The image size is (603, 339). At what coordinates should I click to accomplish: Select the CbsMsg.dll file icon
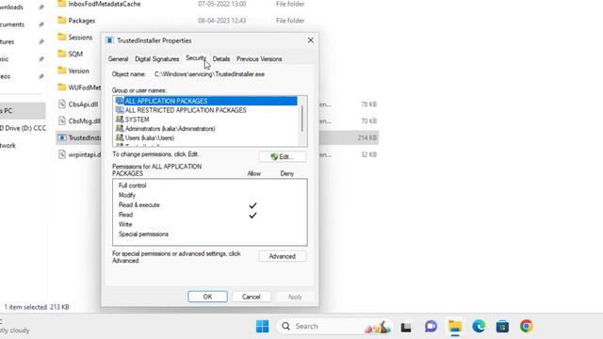pyautogui.click(x=62, y=121)
